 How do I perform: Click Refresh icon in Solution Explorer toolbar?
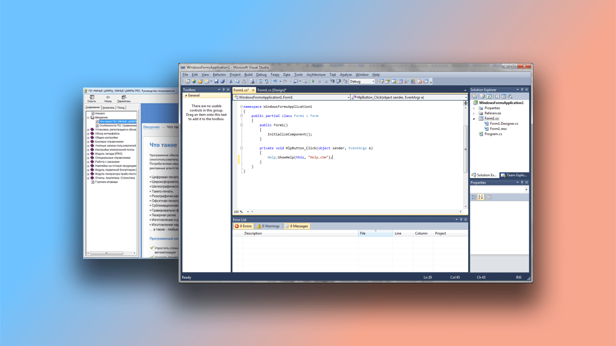(x=489, y=96)
